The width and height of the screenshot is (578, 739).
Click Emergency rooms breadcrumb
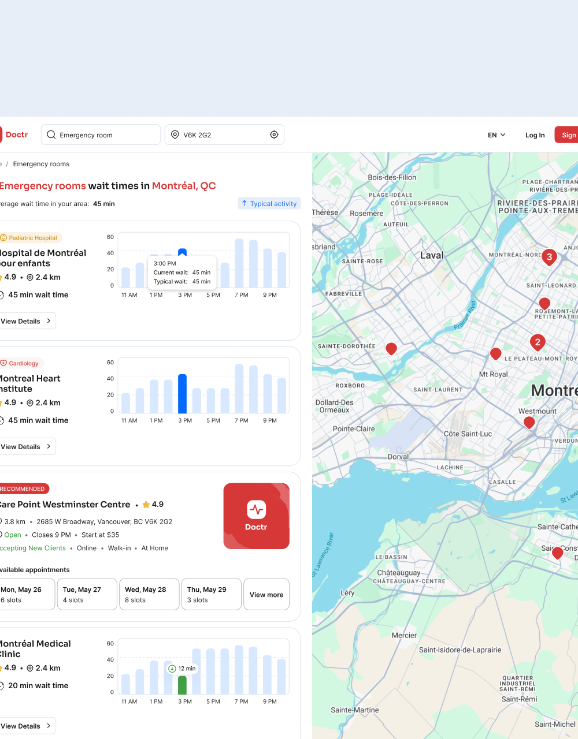(x=41, y=164)
